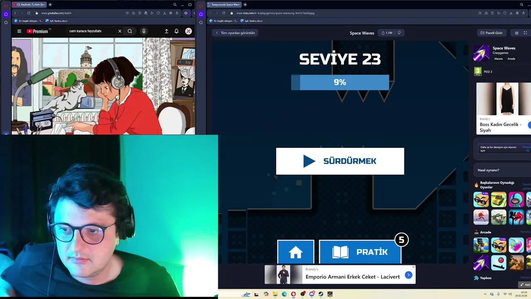Open Opera extensions cube icon
Screen dimensions: 531x299
(186, 13)
